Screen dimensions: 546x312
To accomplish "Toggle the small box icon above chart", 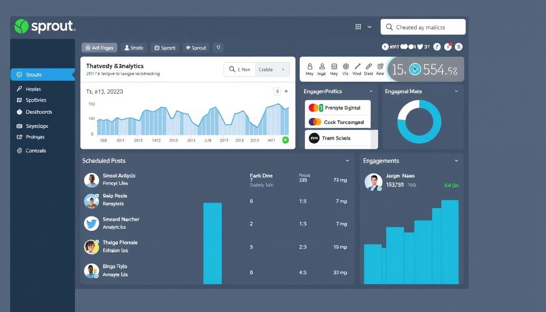I will [277, 91].
